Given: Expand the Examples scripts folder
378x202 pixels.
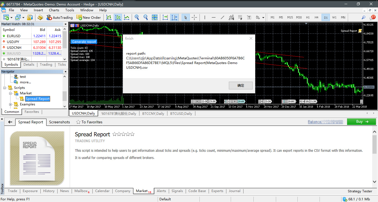Looking at the screenshot, I should [11, 104].
